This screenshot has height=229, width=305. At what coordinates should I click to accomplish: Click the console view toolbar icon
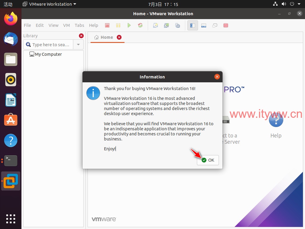point(204,25)
